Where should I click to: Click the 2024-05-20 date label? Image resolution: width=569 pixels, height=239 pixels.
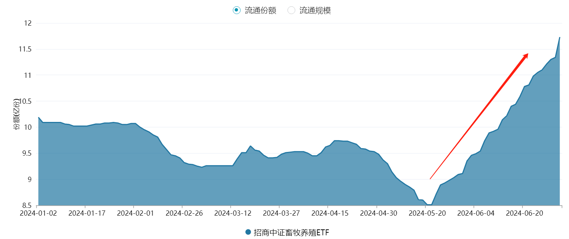tap(425, 213)
